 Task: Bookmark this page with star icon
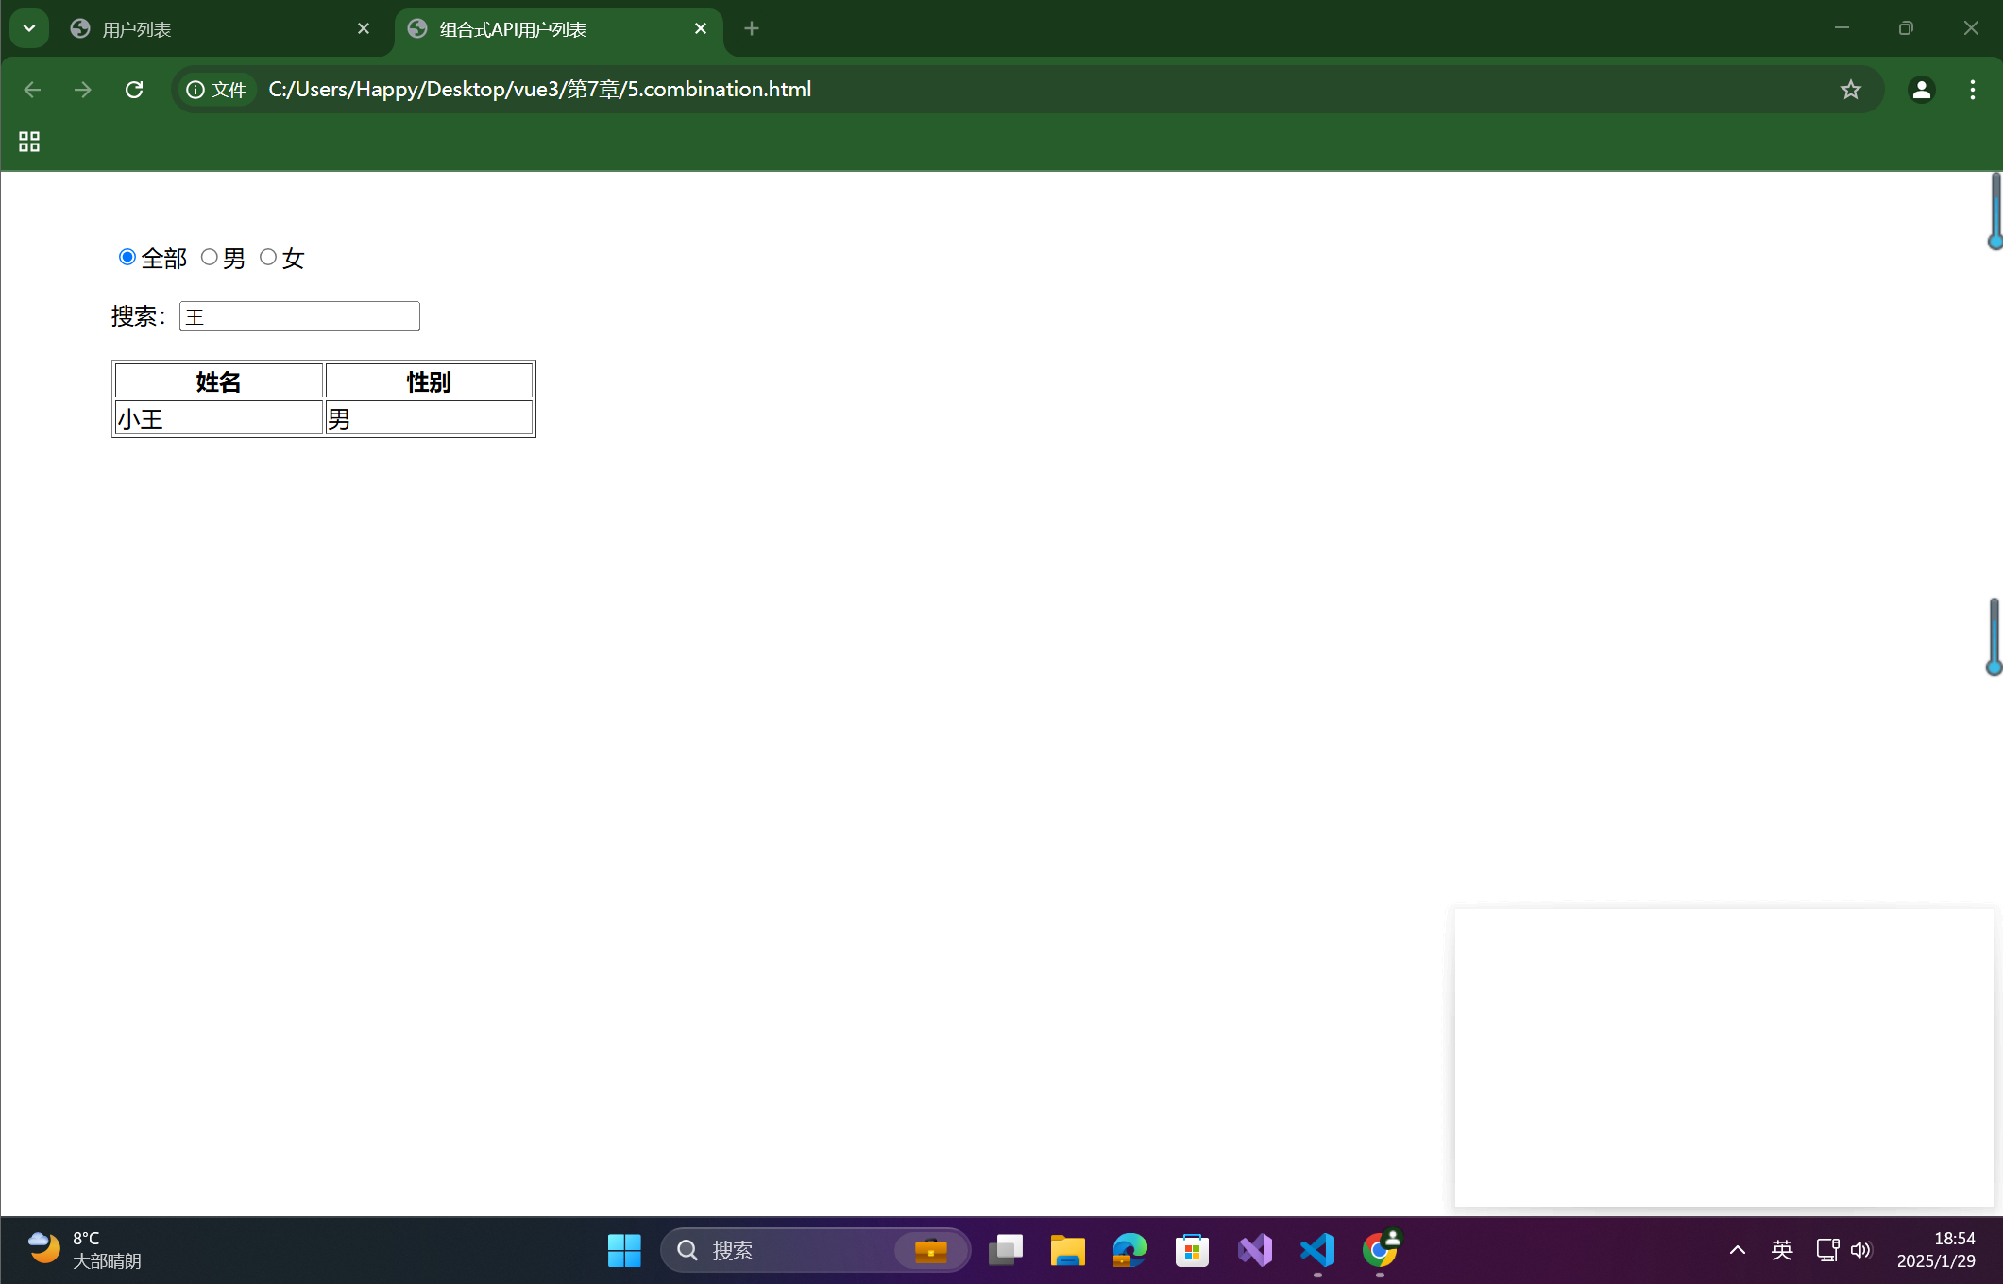click(1851, 90)
